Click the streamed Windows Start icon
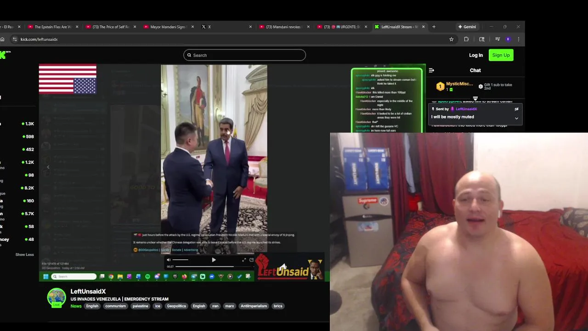This screenshot has height=331, width=588. [x=45, y=276]
